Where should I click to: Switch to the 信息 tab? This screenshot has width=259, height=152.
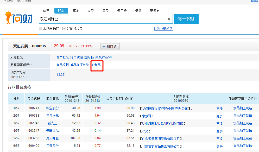coord(46,11)
